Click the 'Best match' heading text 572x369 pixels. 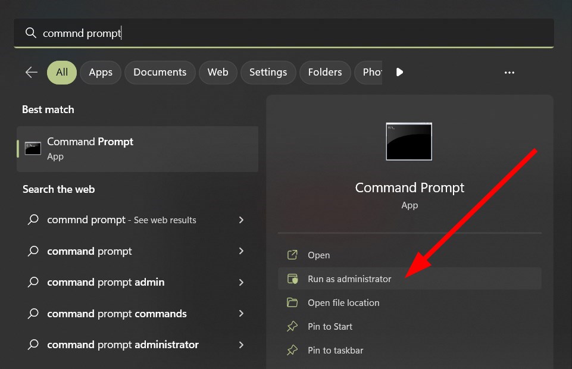[x=48, y=110]
